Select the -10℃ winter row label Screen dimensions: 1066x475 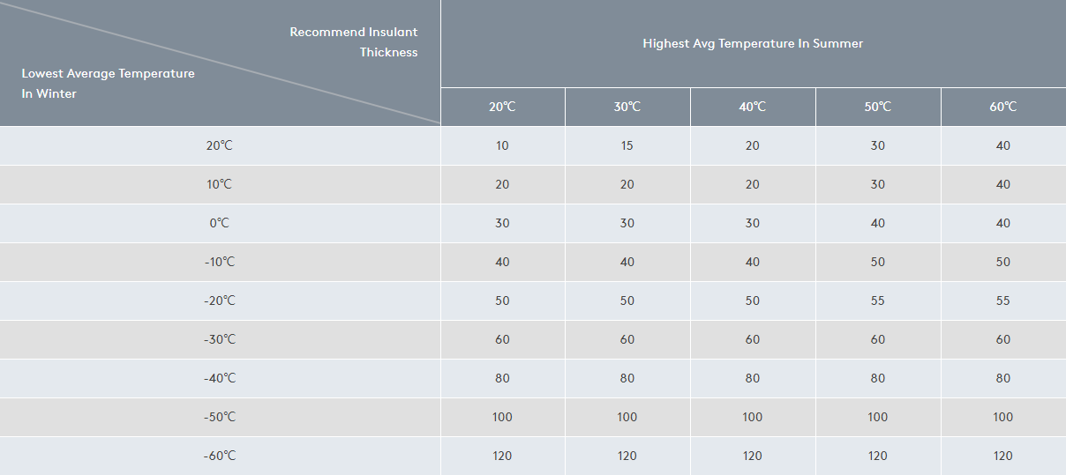click(220, 262)
